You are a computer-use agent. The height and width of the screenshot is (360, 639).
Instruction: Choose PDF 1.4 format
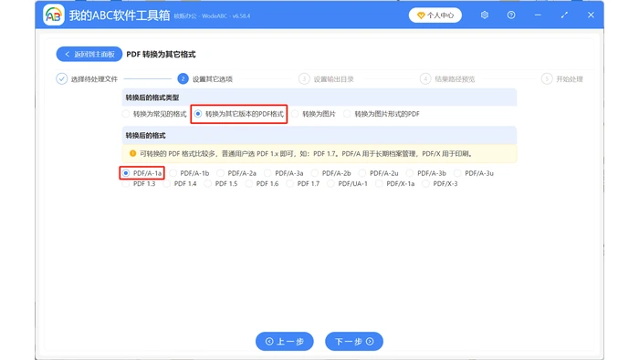pos(180,184)
